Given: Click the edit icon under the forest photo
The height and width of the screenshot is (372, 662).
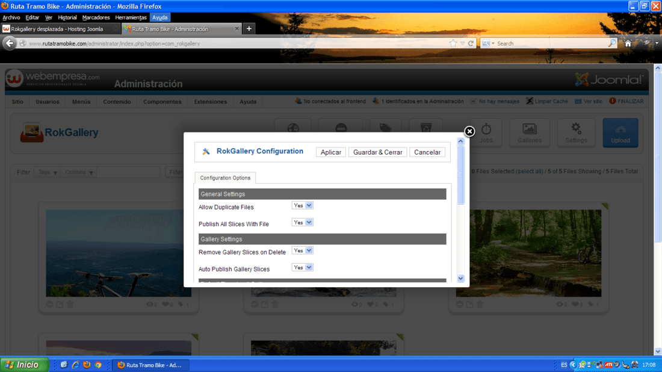Looking at the screenshot, I should pos(470,305).
